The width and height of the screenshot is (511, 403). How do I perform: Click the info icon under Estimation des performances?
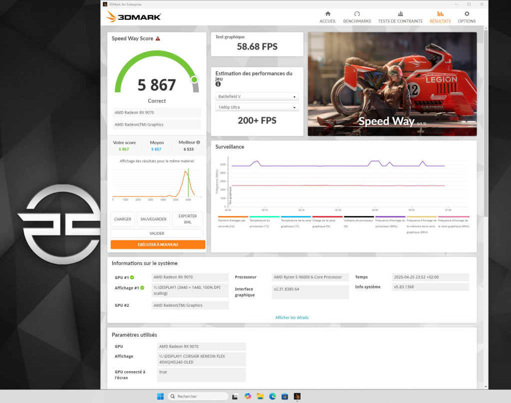(218, 84)
